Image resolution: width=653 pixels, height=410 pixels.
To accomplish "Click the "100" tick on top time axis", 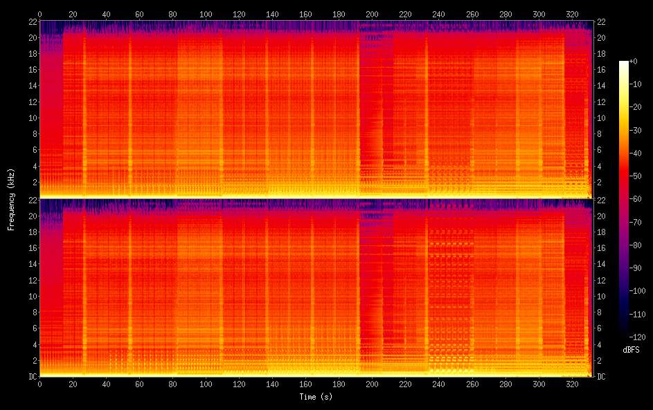I will [206, 13].
